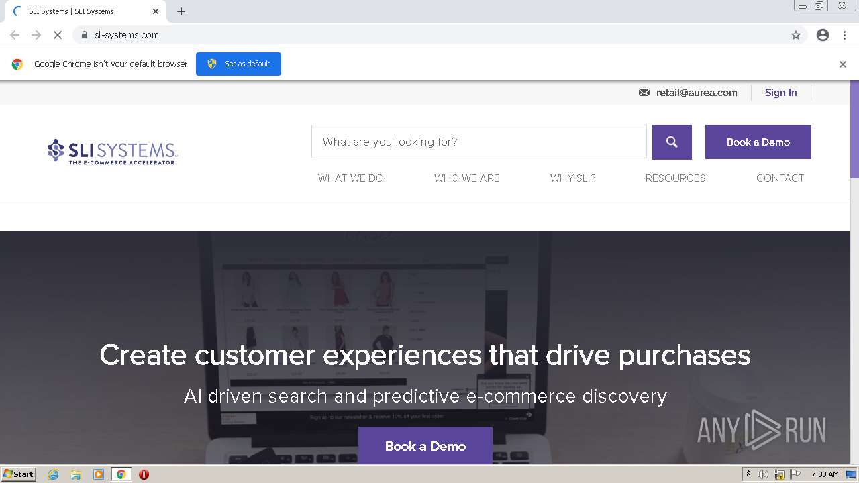The width and height of the screenshot is (859, 483).
Task: Open the Chrome profile avatar
Action: pos(823,35)
